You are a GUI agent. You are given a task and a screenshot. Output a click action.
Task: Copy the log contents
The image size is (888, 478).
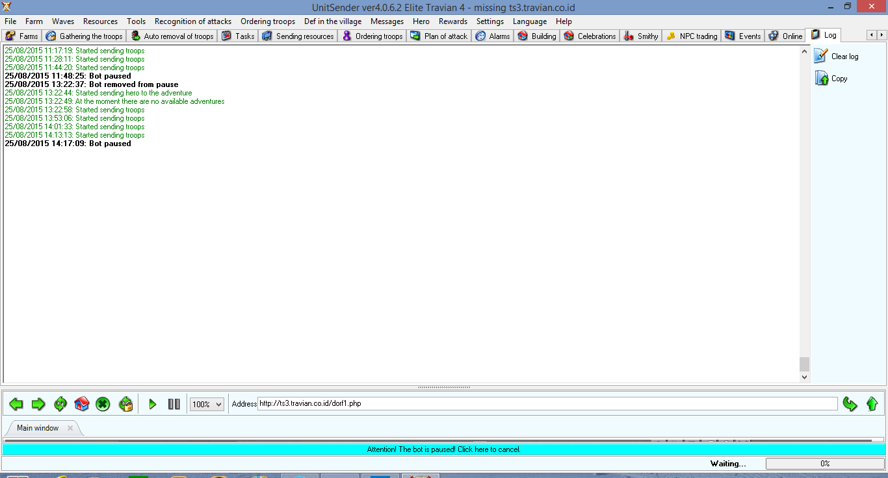point(831,79)
